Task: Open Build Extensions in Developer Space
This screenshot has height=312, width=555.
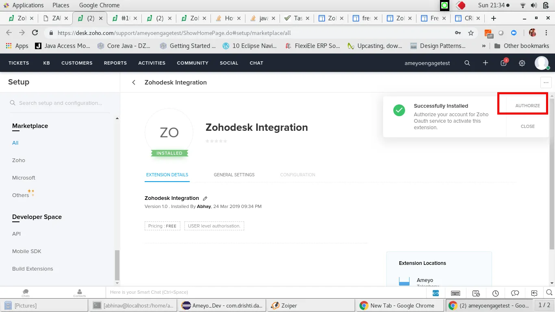Action: (x=33, y=269)
